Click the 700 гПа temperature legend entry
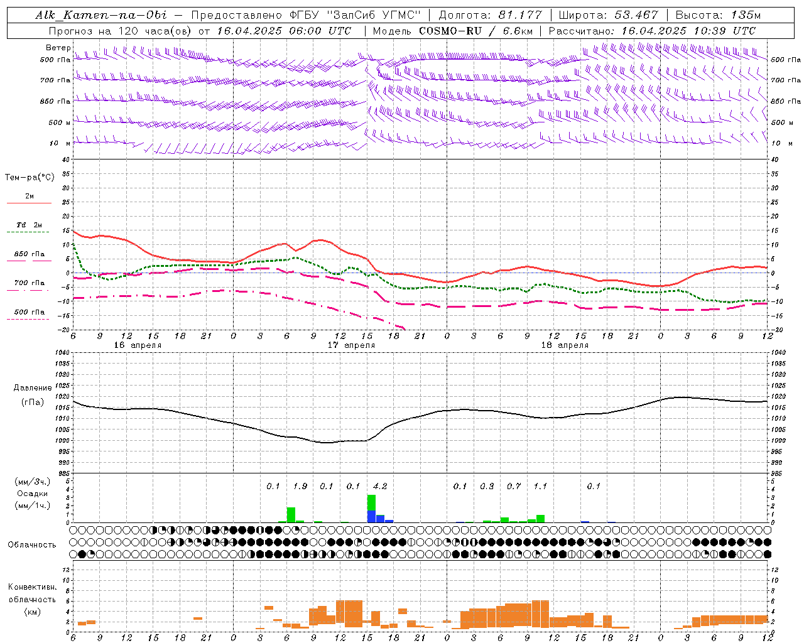Viewport: 804px width, 643px height. click(30, 283)
